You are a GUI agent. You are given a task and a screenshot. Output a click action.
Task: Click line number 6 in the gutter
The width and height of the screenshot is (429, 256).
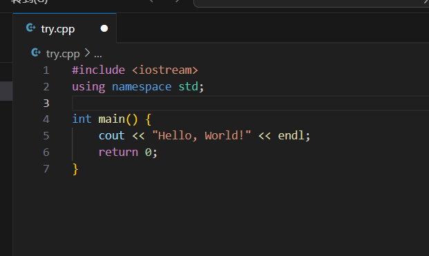[x=46, y=152]
